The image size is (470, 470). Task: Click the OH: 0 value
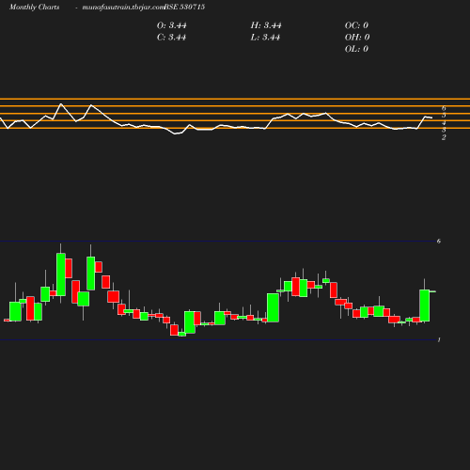(x=357, y=38)
